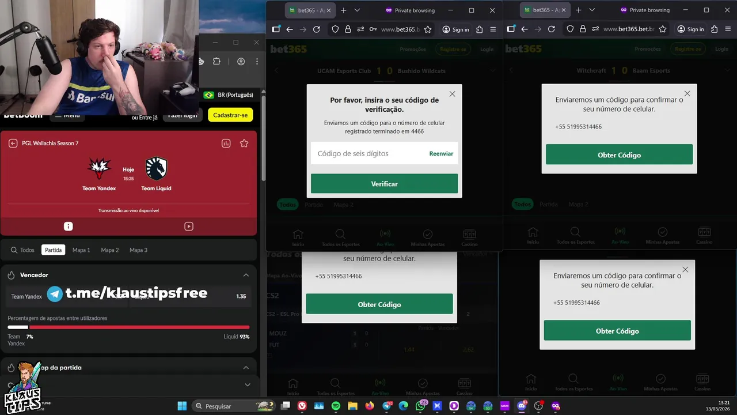Viewport: 737px width, 415px height.
Task: Open Ao-Vivo nav in window listing MOUZ
Action: click(x=380, y=386)
